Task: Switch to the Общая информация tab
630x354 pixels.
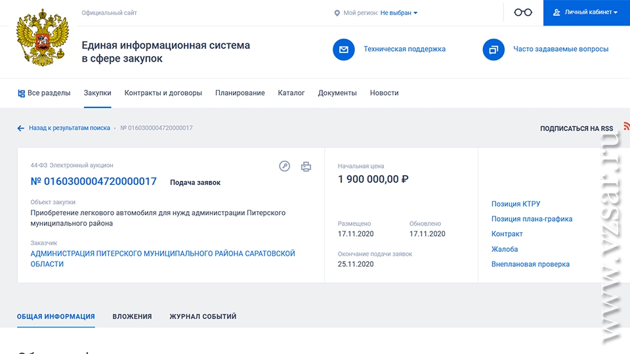Action: click(56, 317)
